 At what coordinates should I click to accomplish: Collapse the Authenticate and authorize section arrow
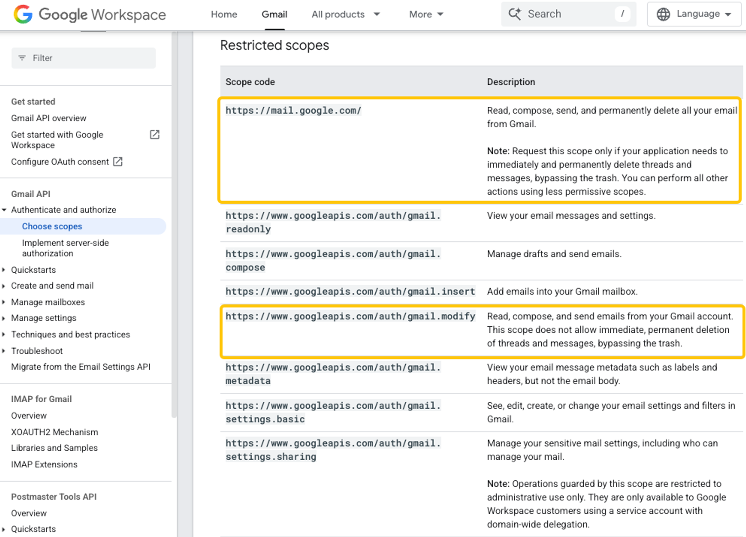tap(4, 210)
